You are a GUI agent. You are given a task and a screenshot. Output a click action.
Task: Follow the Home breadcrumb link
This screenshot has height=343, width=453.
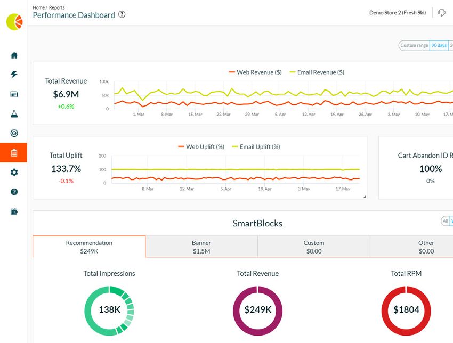[x=39, y=7]
